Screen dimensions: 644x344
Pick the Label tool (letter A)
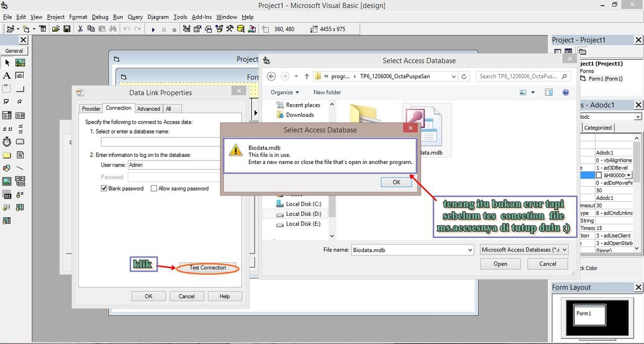[7, 75]
